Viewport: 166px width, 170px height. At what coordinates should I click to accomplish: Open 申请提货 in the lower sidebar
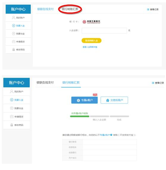16,117
